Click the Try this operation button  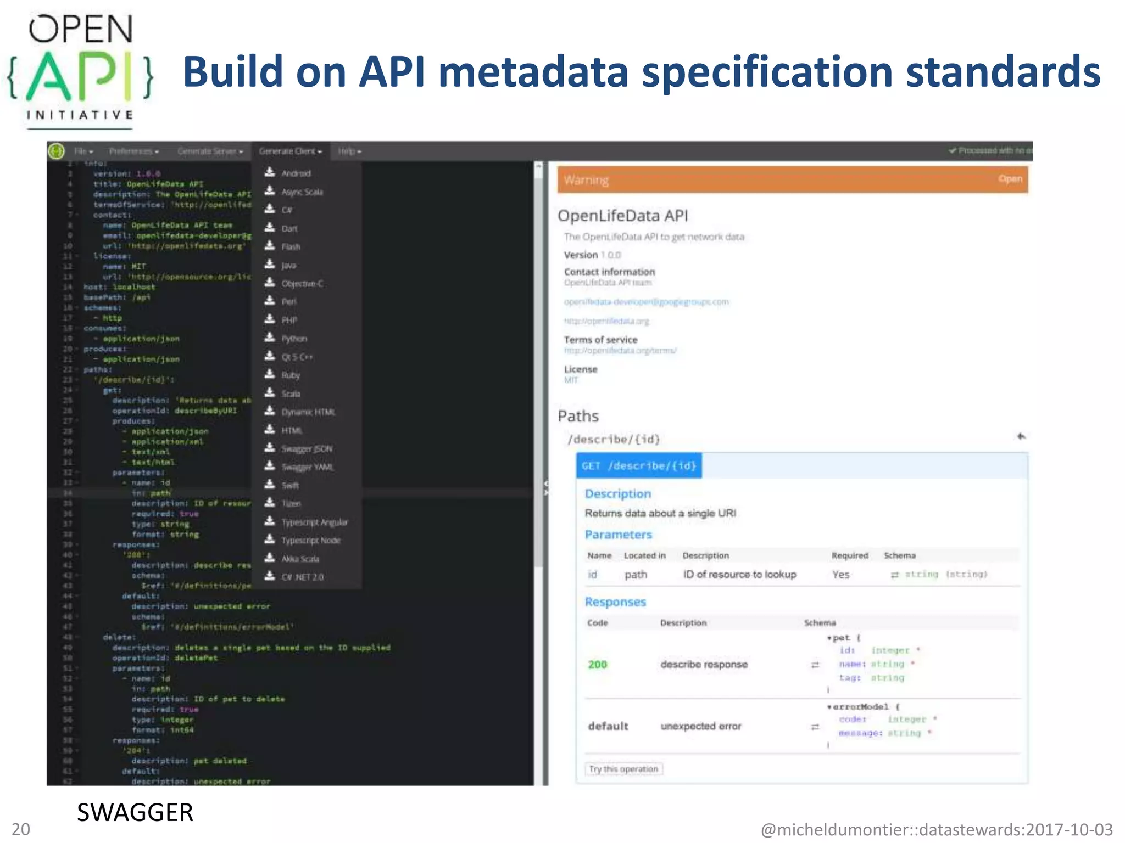point(623,769)
